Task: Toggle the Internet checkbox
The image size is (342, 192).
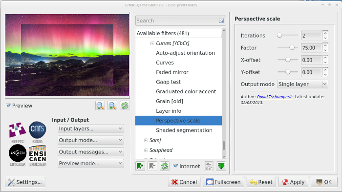Action: [x=175, y=166]
